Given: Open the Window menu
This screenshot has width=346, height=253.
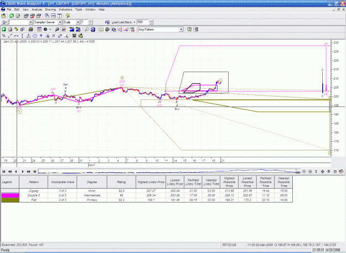Looking at the screenshot, I should pos(90,9).
